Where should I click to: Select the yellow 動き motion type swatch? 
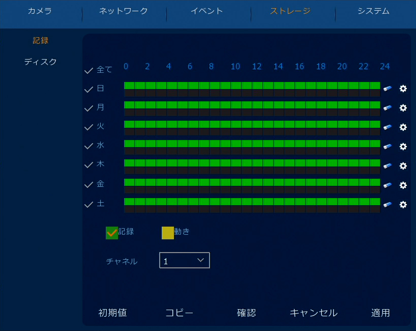tap(168, 233)
